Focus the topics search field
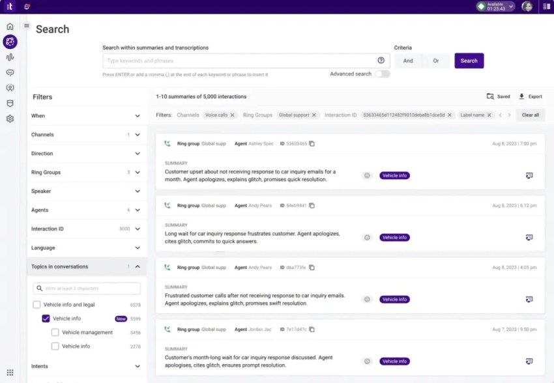The width and height of the screenshot is (554, 383). tap(87, 289)
